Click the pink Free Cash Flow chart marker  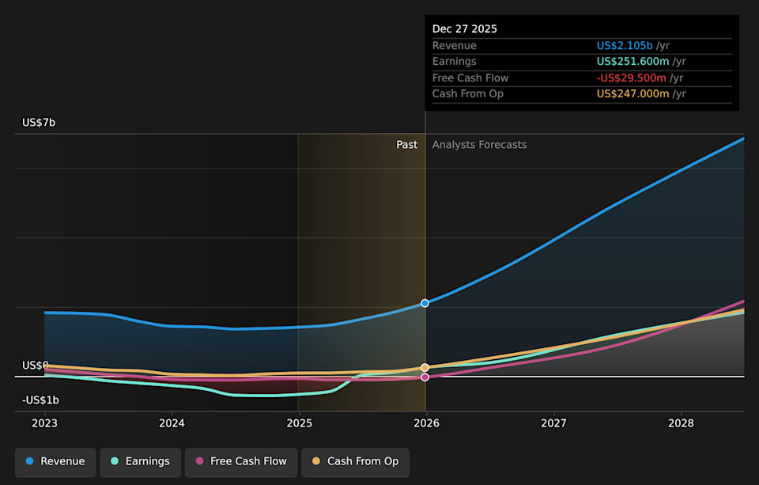425,377
